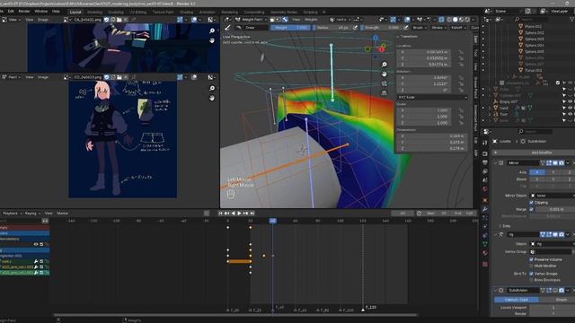The image size is (575, 323).
Task: Toggle the Preserve Volume checkbox
Action: [531, 259]
